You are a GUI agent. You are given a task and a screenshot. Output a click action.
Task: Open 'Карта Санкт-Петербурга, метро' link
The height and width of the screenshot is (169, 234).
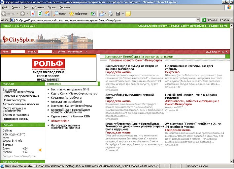(74, 93)
